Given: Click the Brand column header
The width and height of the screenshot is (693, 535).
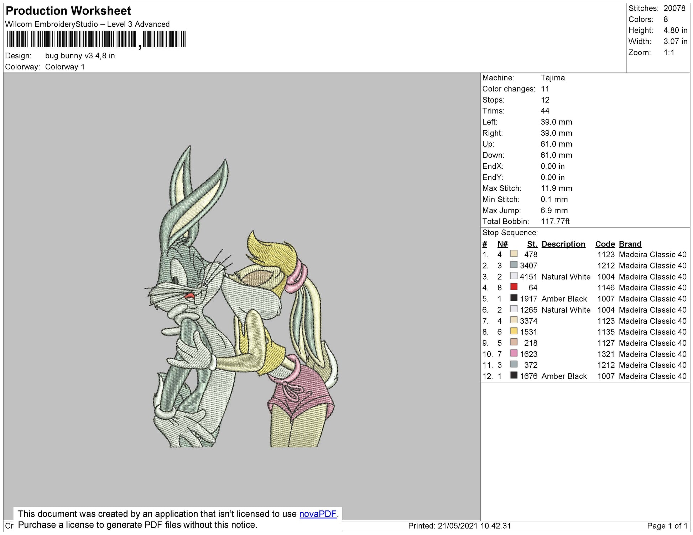Looking at the screenshot, I should pos(630,244).
